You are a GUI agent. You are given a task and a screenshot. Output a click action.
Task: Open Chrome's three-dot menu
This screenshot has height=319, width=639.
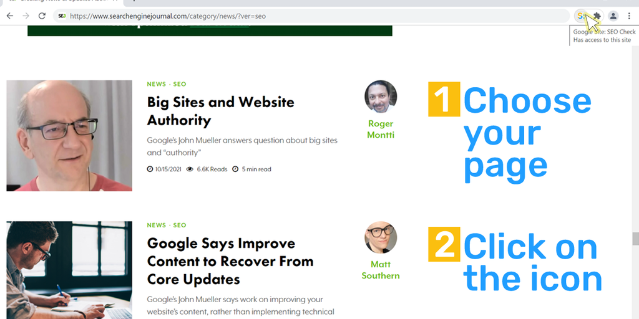pos(629,16)
